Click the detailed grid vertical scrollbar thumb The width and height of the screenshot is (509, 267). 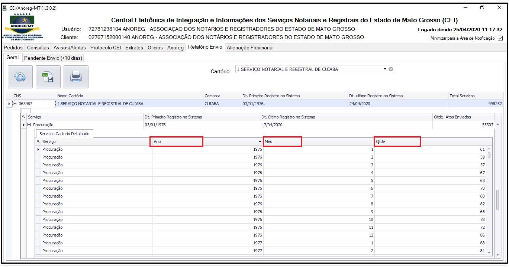point(489,155)
